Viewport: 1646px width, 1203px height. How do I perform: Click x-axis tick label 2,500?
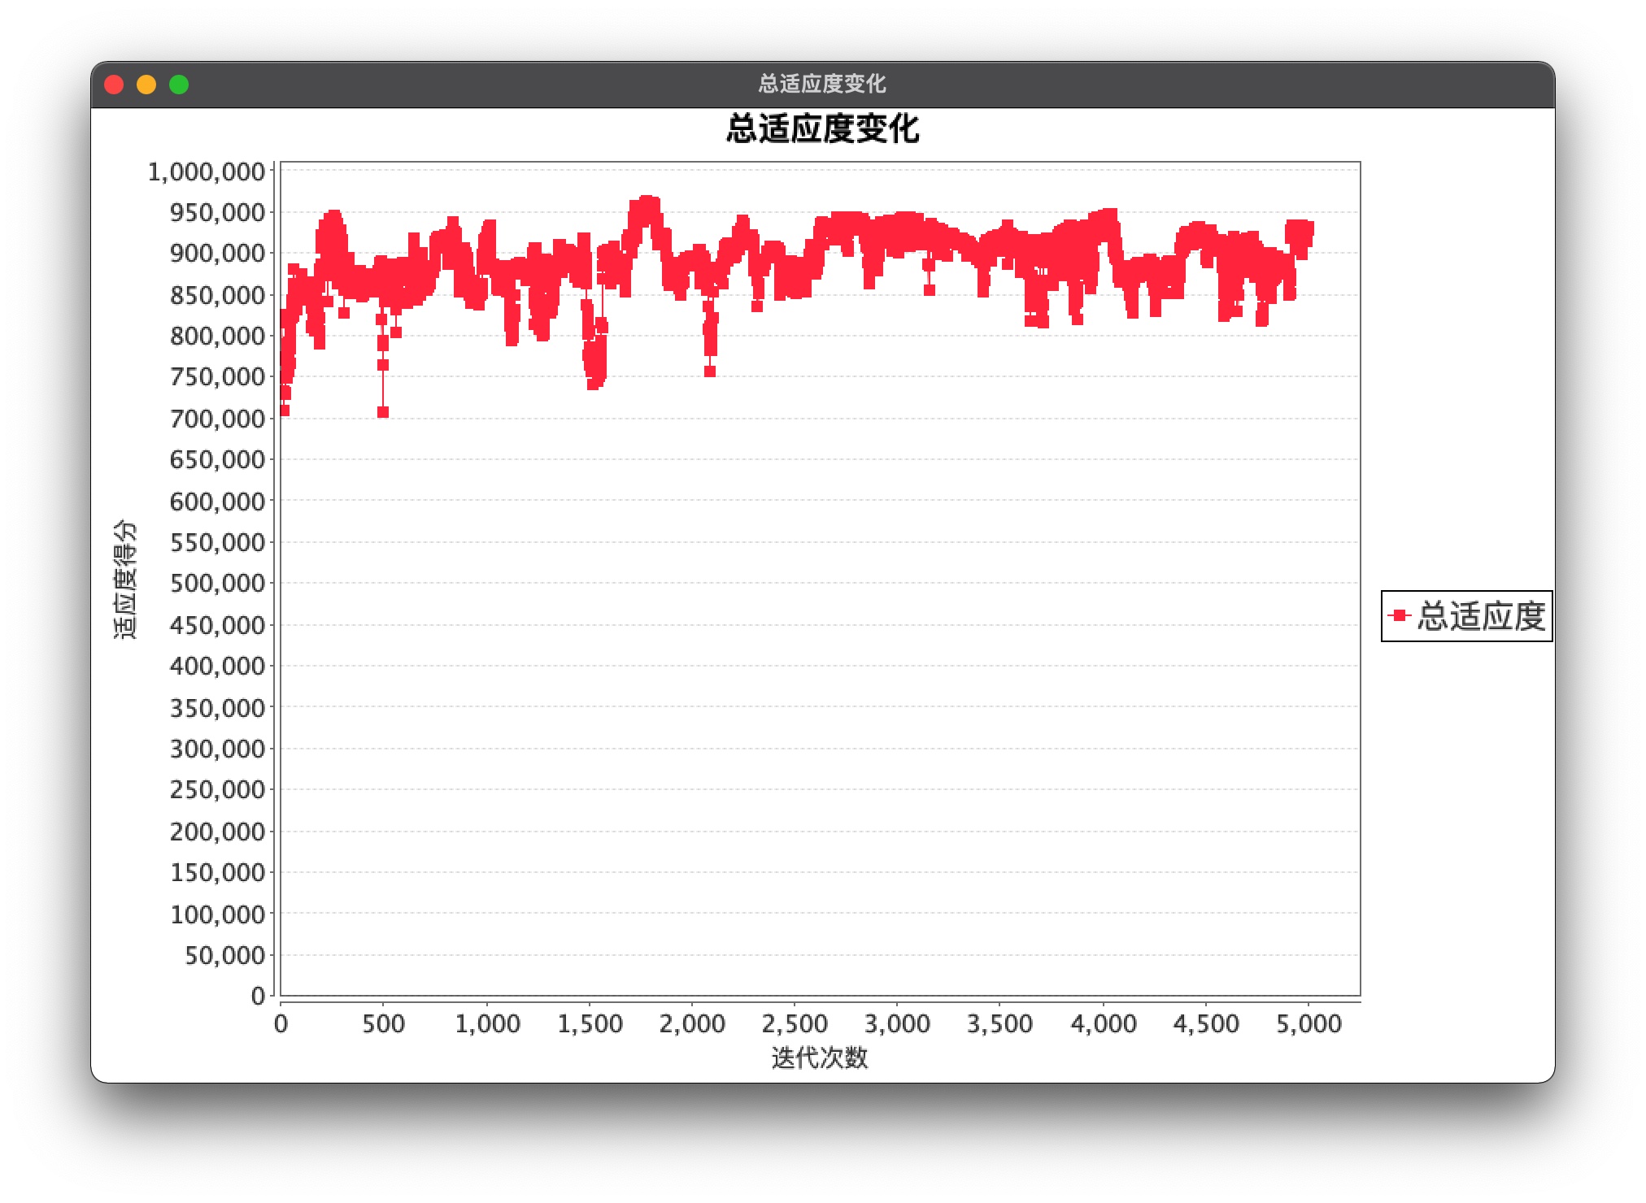pyautogui.click(x=795, y=1023)
